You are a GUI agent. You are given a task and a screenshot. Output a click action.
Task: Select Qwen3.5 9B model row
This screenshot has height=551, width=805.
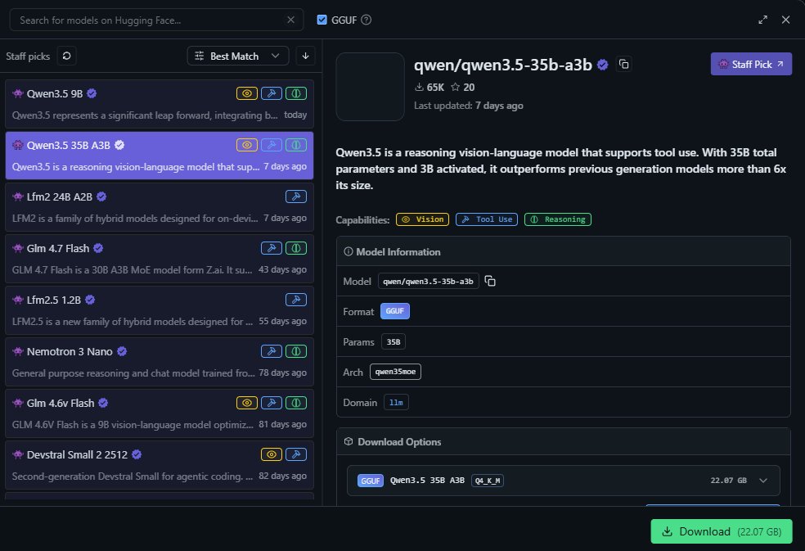(x=160, y=104)
